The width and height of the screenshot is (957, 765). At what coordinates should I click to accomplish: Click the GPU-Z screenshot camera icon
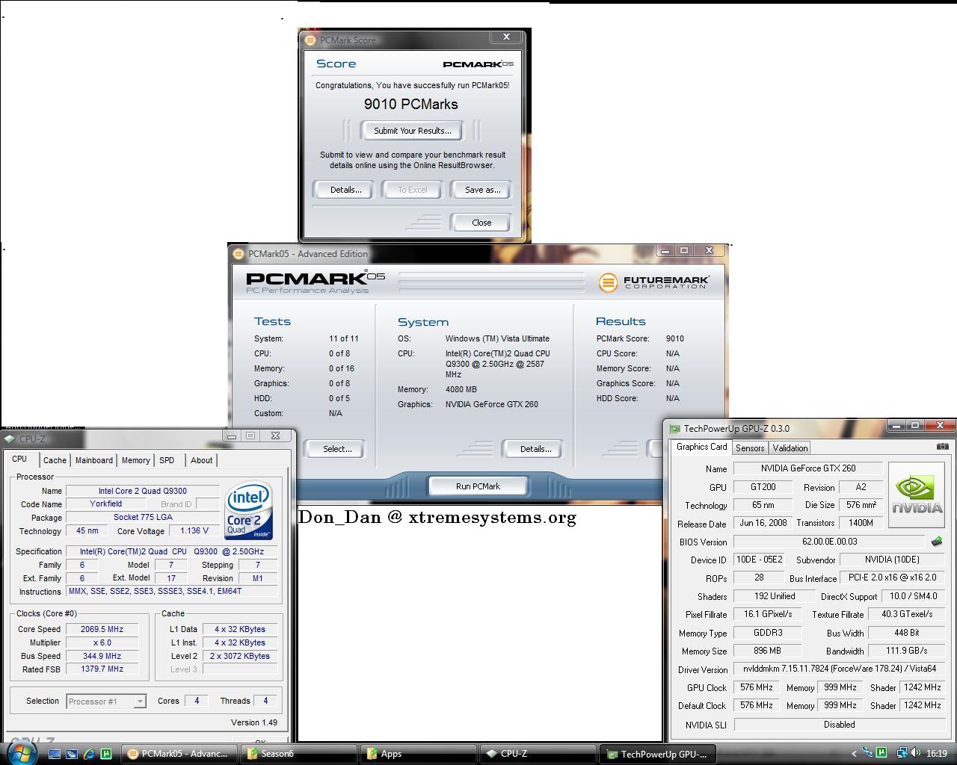coord(942,446)
